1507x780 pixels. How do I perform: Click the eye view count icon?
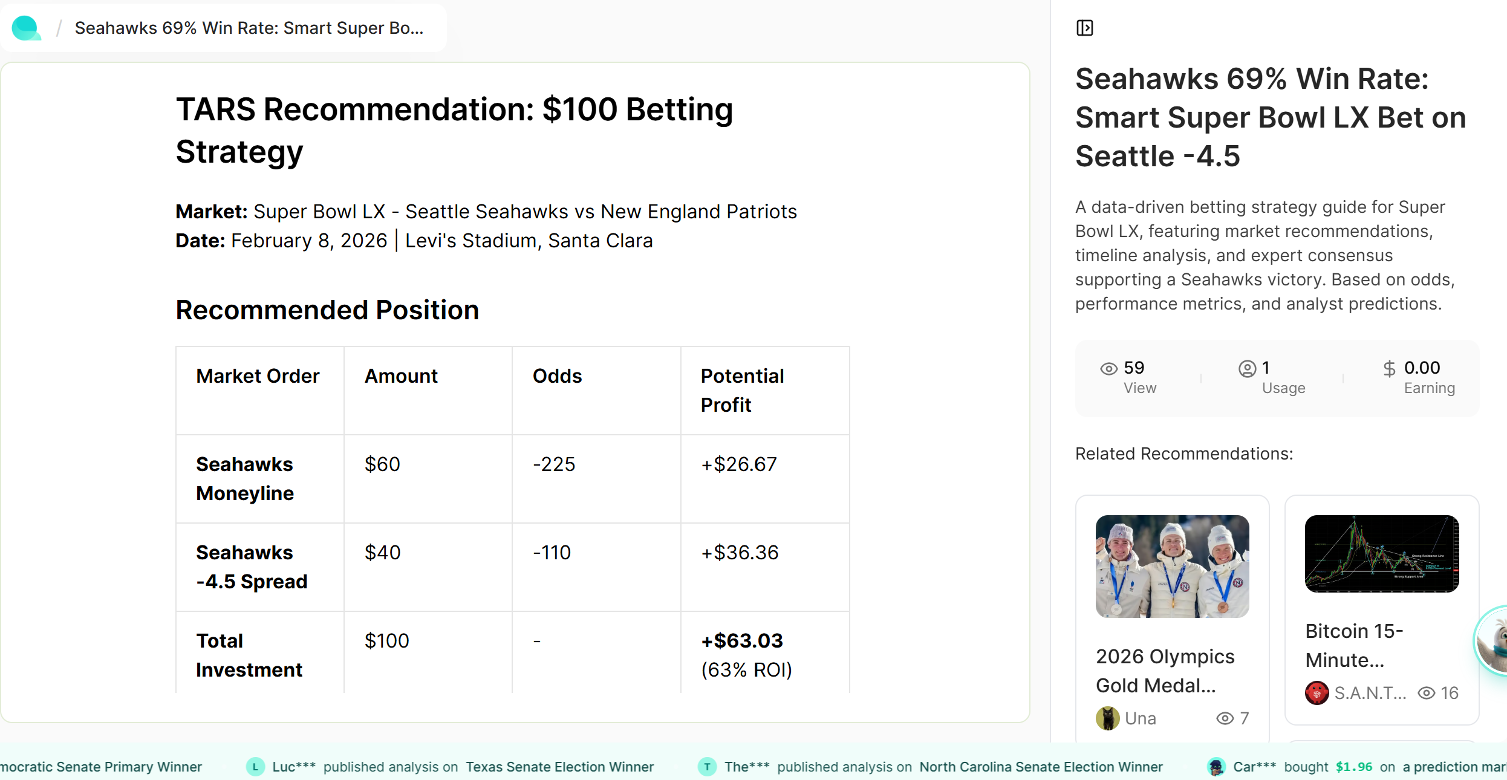click(1108, 369)
